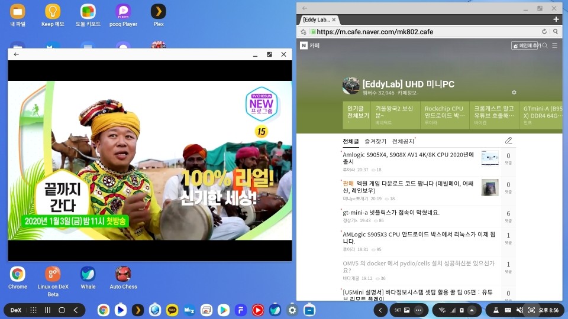Open the 내 파일 desktop icon
568x319 pixels.
click(x=17, y=15)
